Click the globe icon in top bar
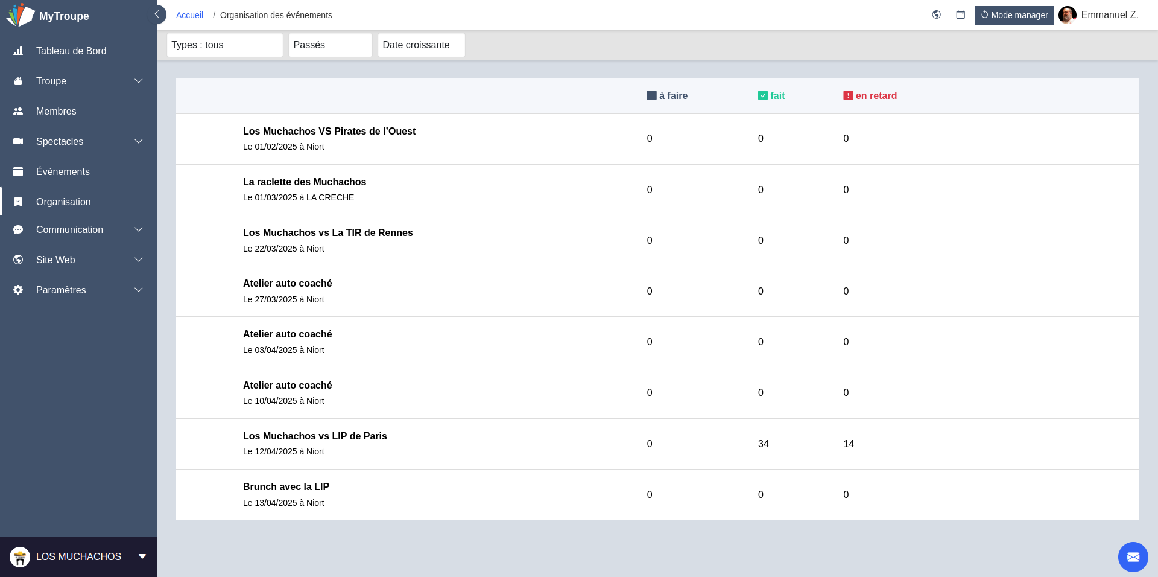Screen dimensions: 1158x577 [936, 14]
